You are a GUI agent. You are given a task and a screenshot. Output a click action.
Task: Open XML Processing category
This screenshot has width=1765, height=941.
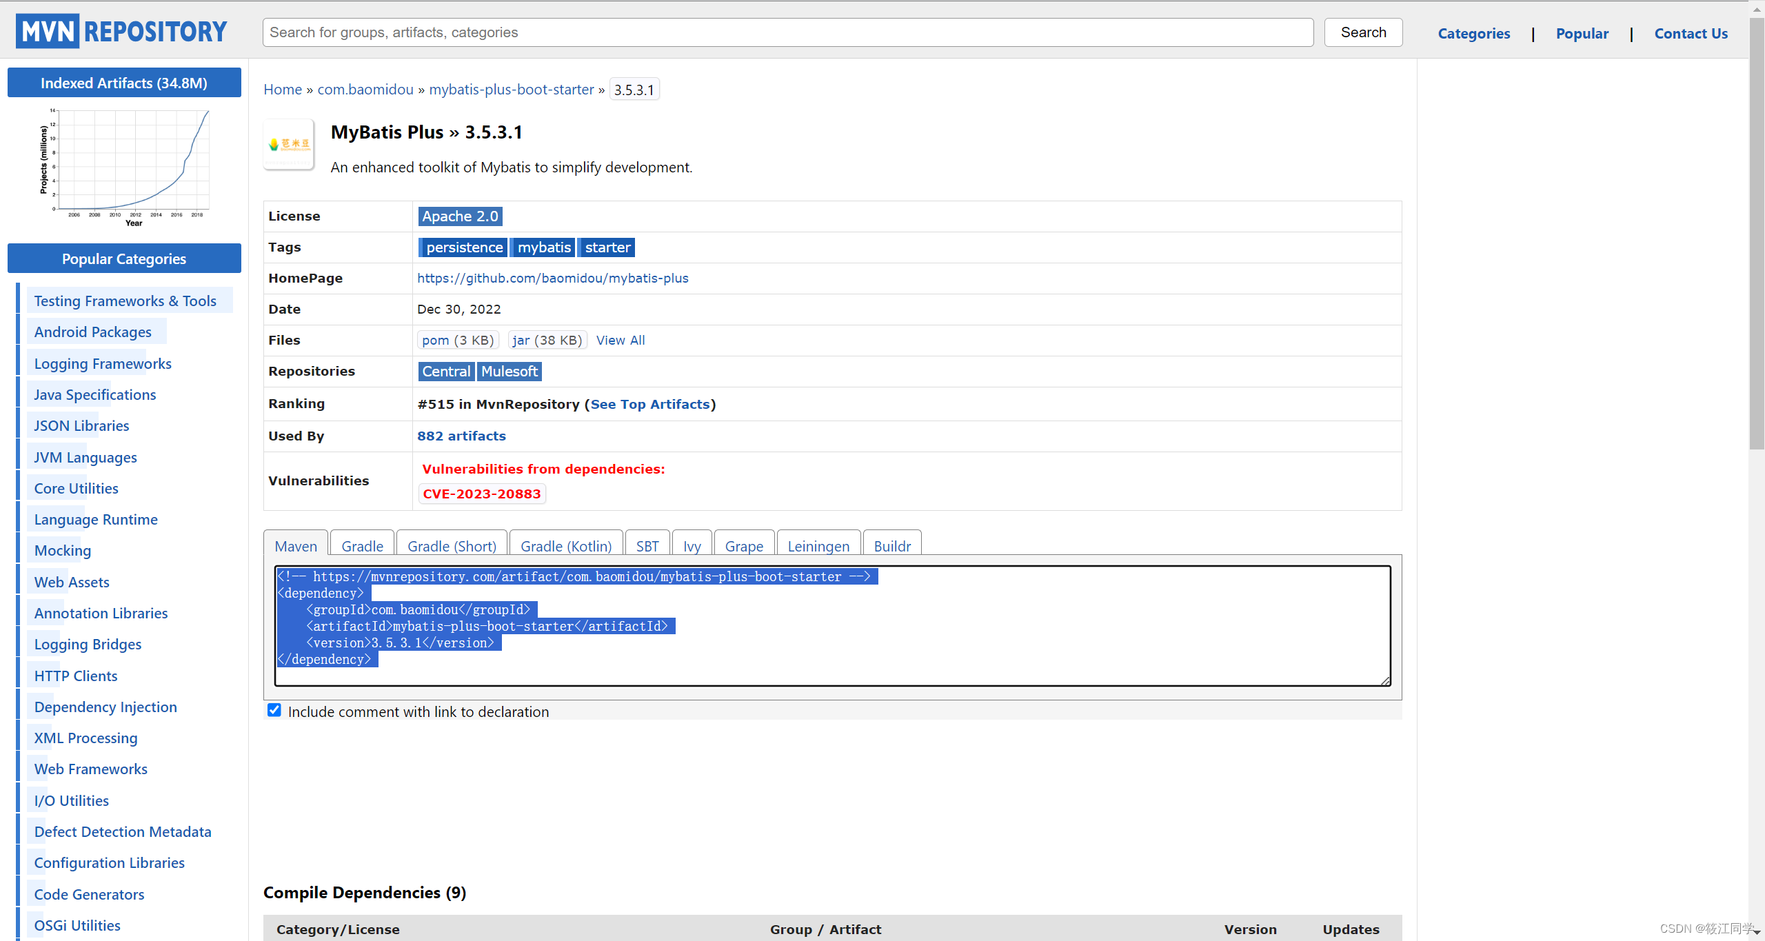point(86,738)
